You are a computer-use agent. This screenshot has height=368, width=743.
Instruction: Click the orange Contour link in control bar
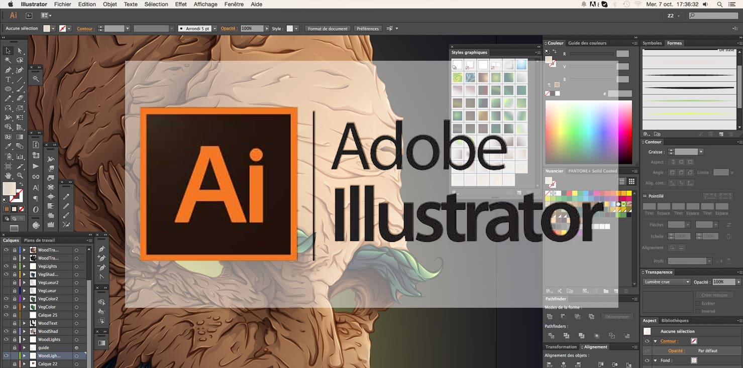pyautogui.click(x=85, y=29)
